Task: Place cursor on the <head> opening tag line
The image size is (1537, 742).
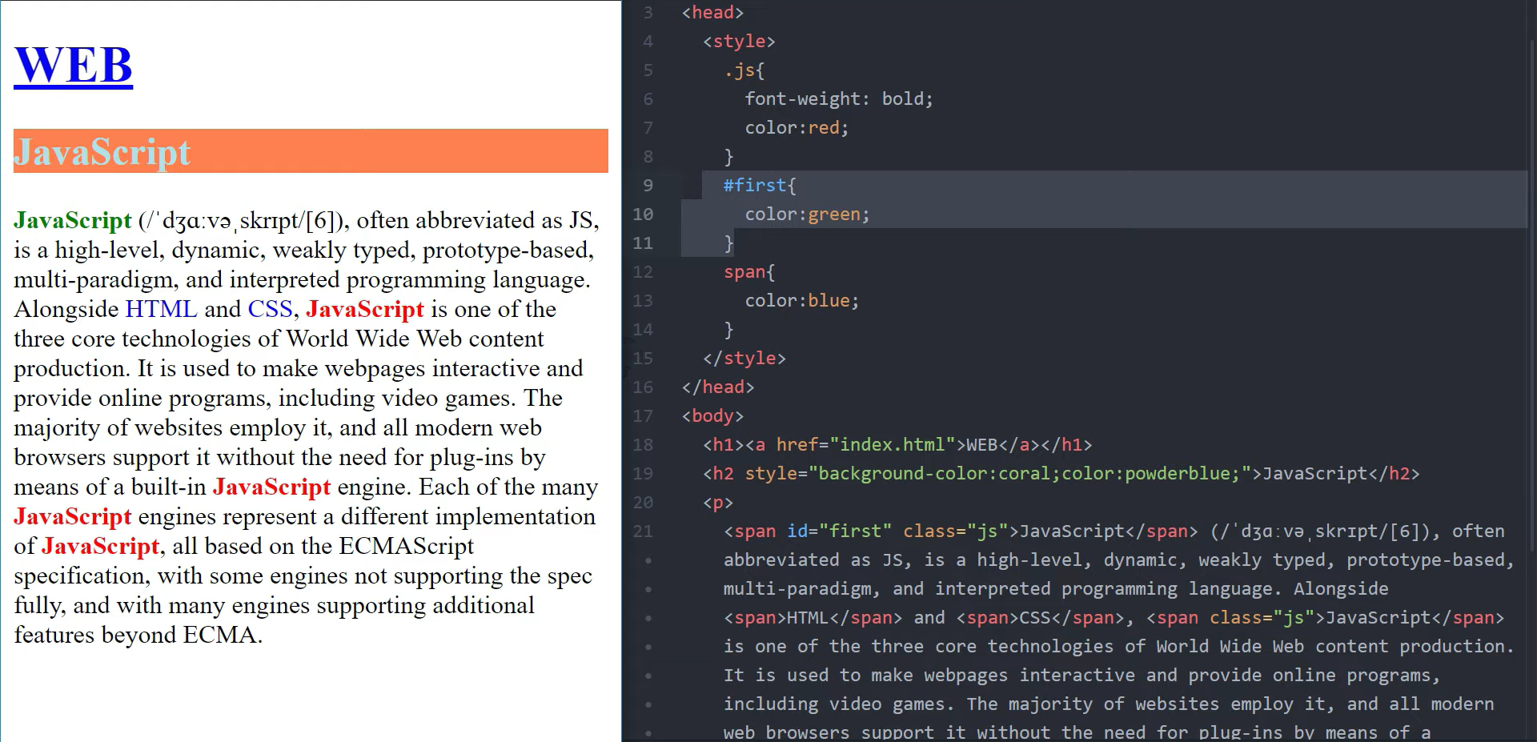Action: pos(712,13)
